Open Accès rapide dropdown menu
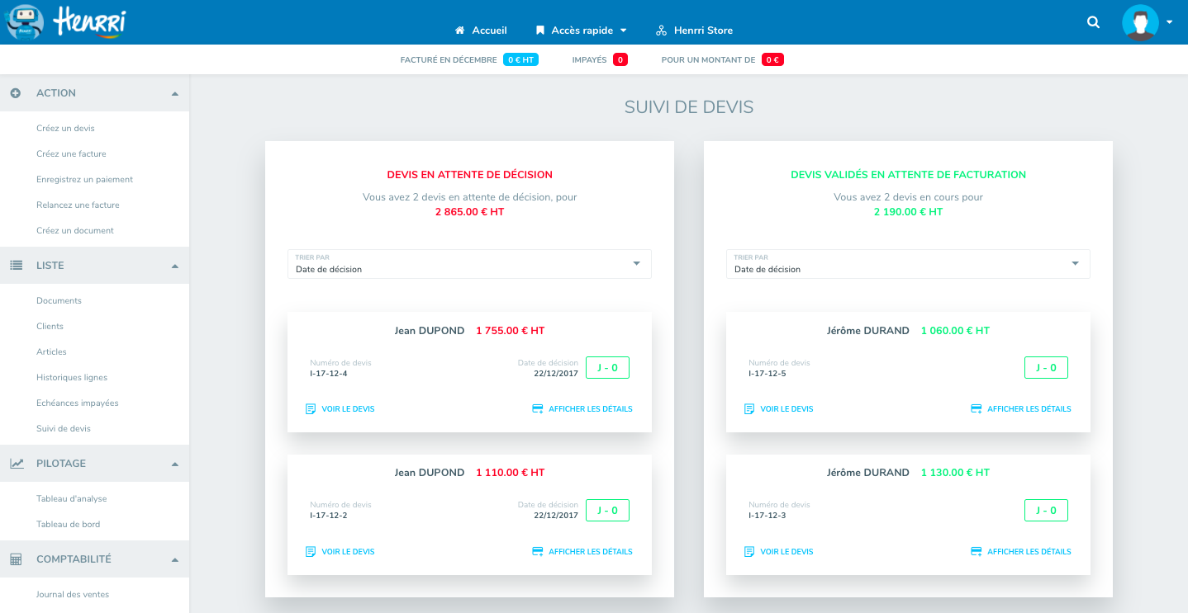The width and height of the screenshot is (1188, 613). point(582,31)
